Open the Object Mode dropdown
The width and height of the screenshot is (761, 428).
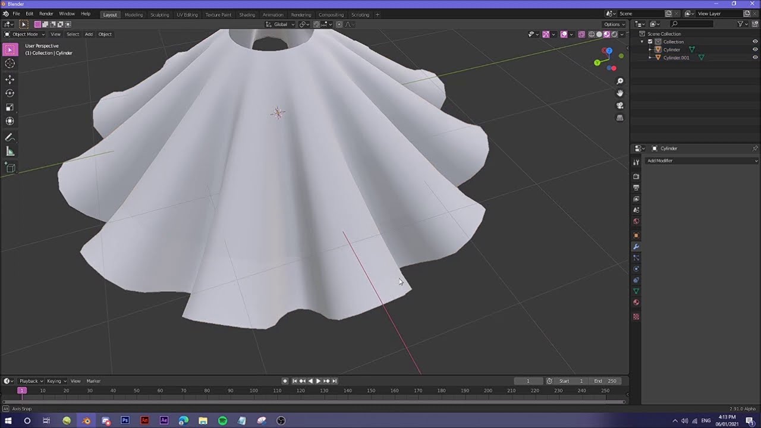(x=25, y=34)
